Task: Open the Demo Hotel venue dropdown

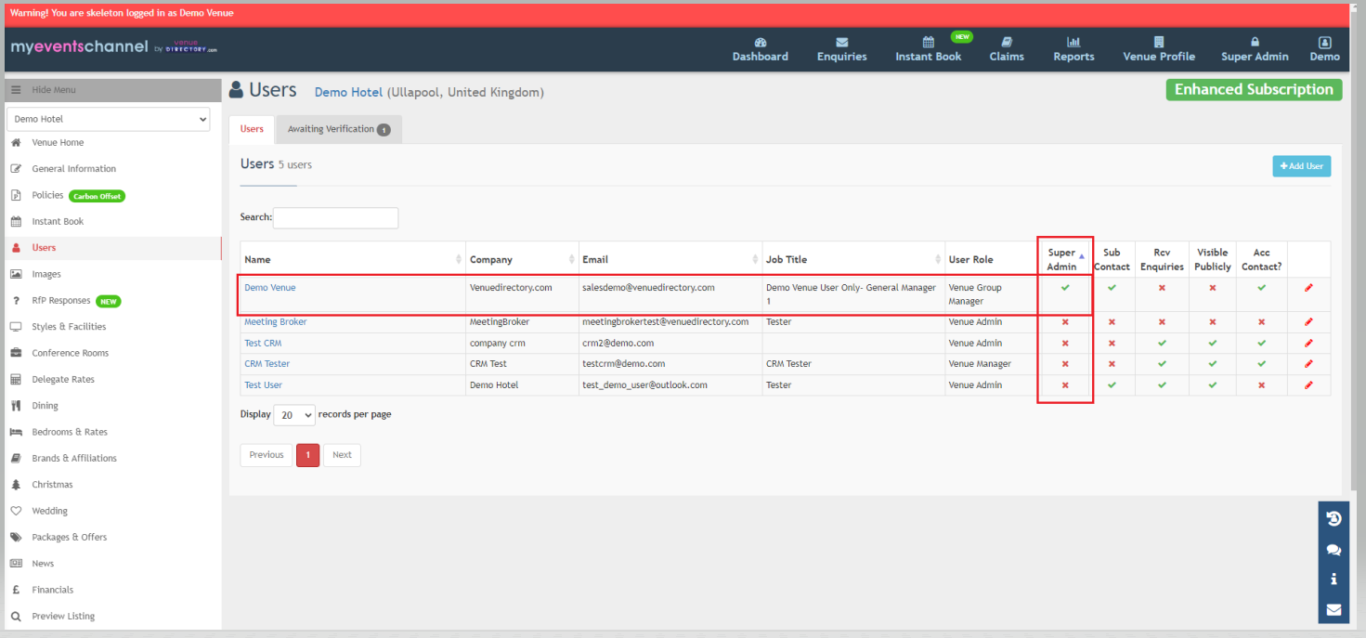Action: (109, 119)
